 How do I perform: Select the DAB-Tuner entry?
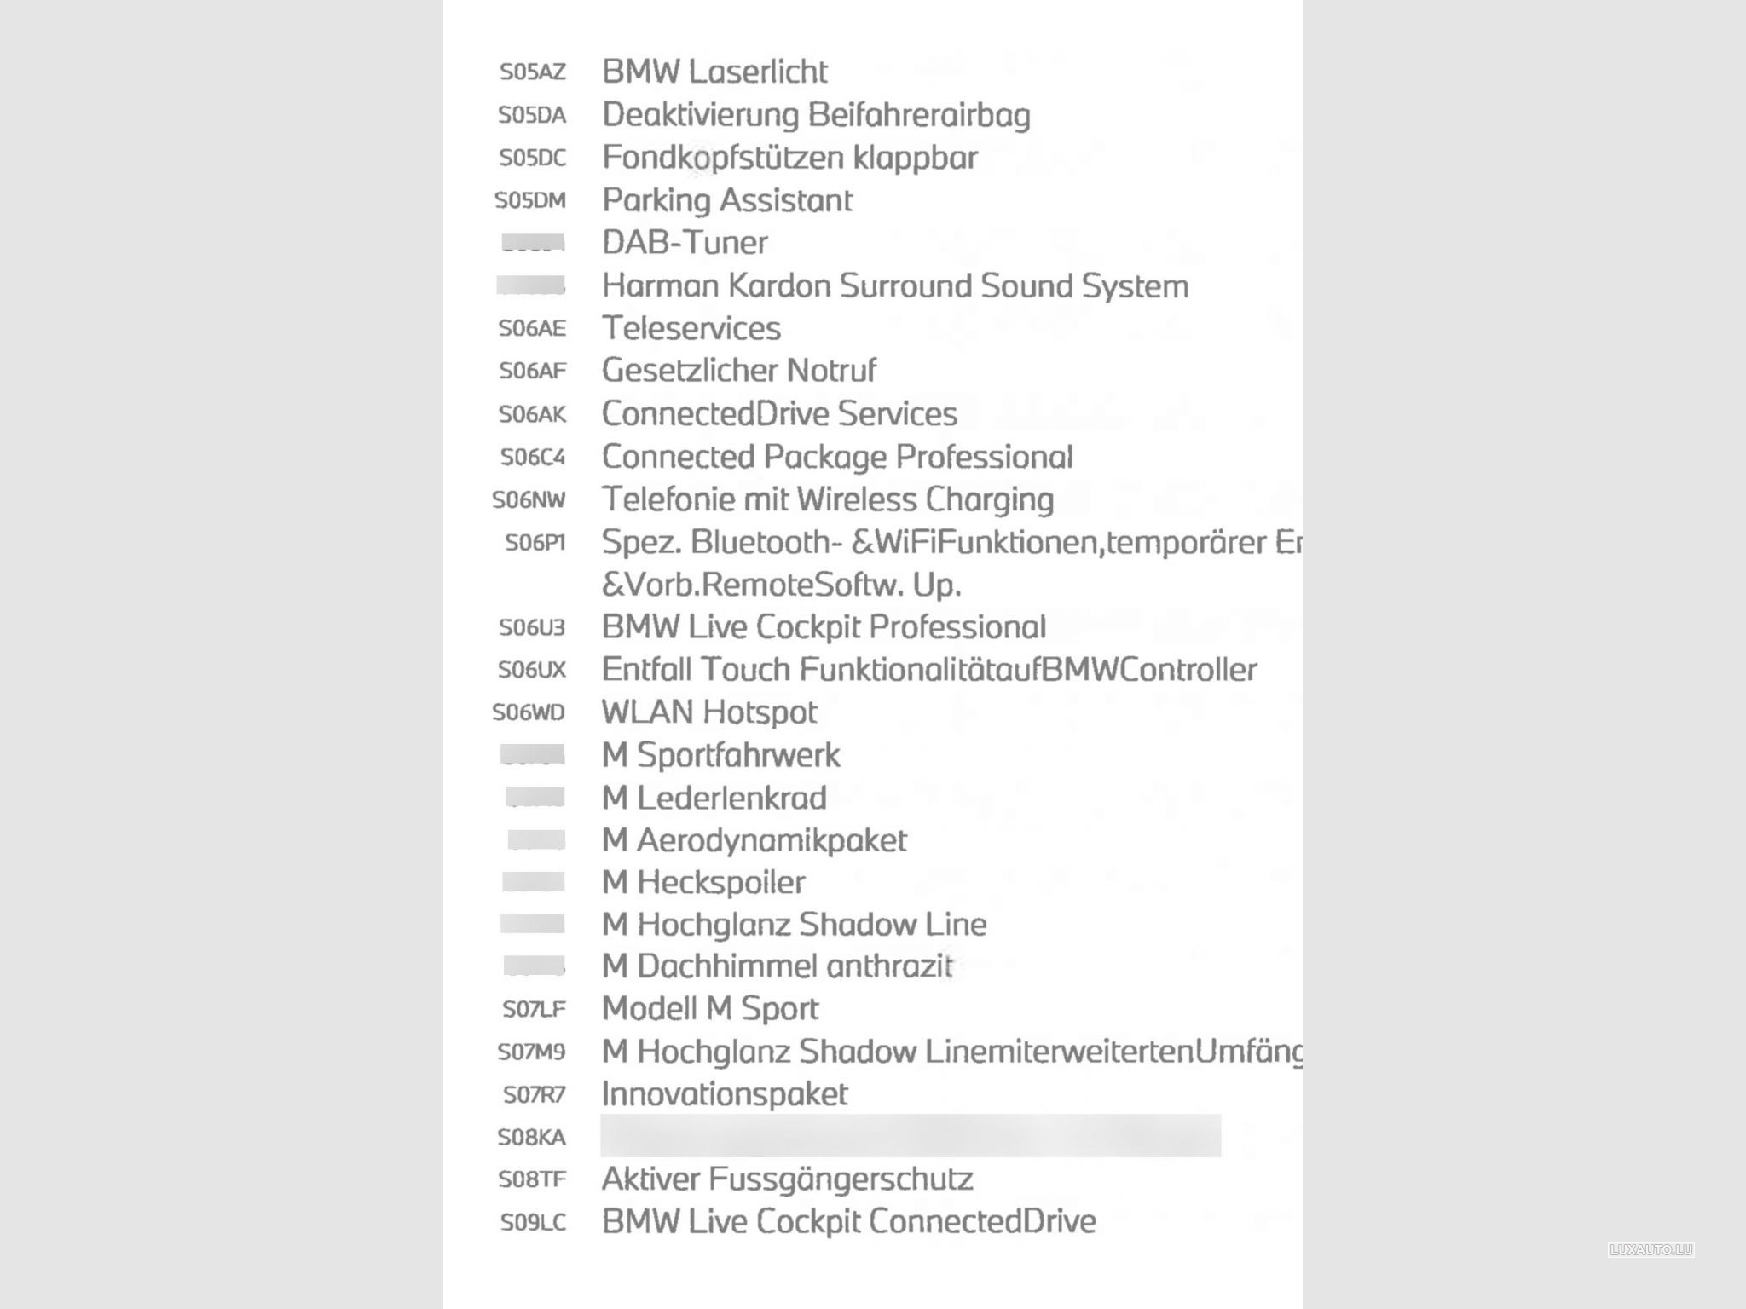(x=685, y=243)
